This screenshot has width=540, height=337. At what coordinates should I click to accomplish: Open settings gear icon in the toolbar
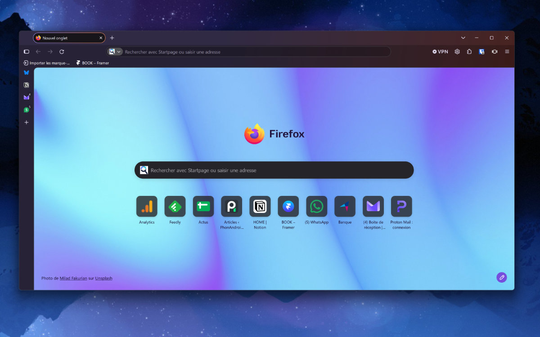point(457,52)
